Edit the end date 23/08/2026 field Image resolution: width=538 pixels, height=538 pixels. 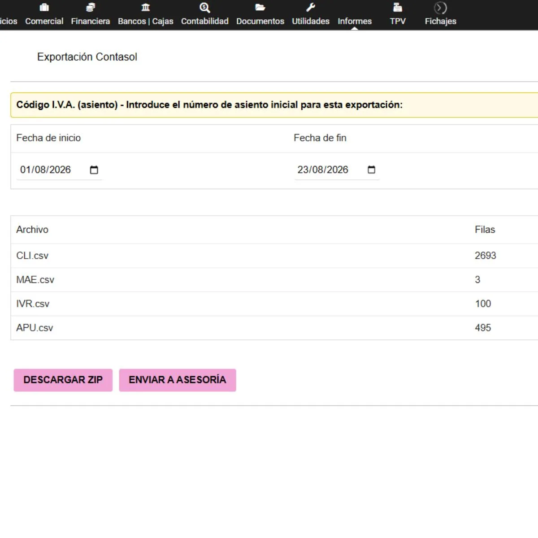pyautogui.click(x=337, y=170)
